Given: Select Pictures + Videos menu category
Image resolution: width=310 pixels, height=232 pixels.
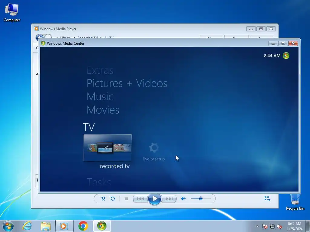Looking at the screenshot, I should (127, 83).
